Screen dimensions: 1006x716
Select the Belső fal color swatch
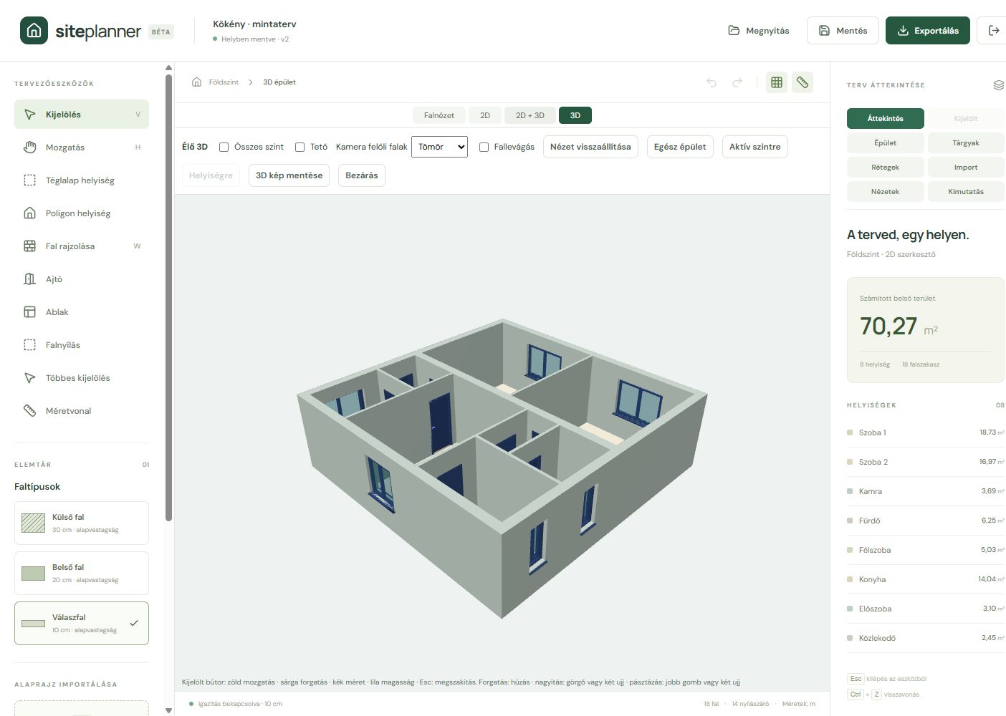point(34,573)
